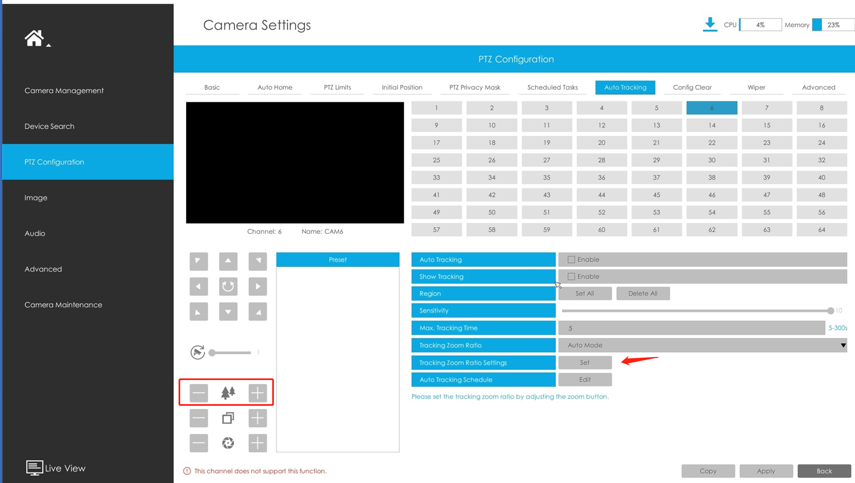Click the Back button
The width and height of the screenshot is (855, 483).
click(x=824, y=471)
